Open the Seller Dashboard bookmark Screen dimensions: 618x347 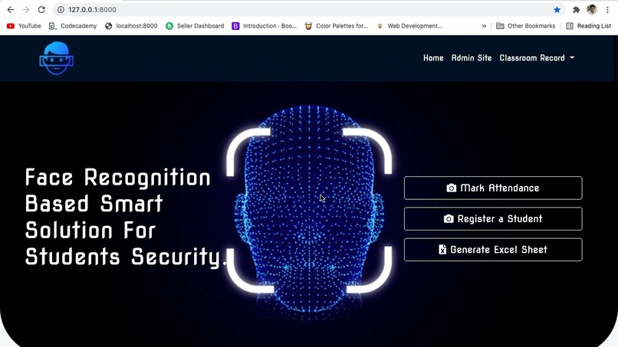click(x=195, y=26)
